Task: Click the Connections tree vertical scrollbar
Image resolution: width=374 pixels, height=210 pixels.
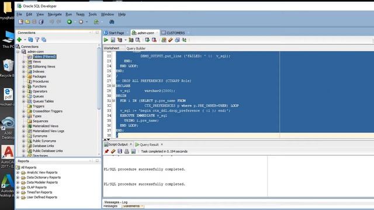Action: click(x=99, y=79)
